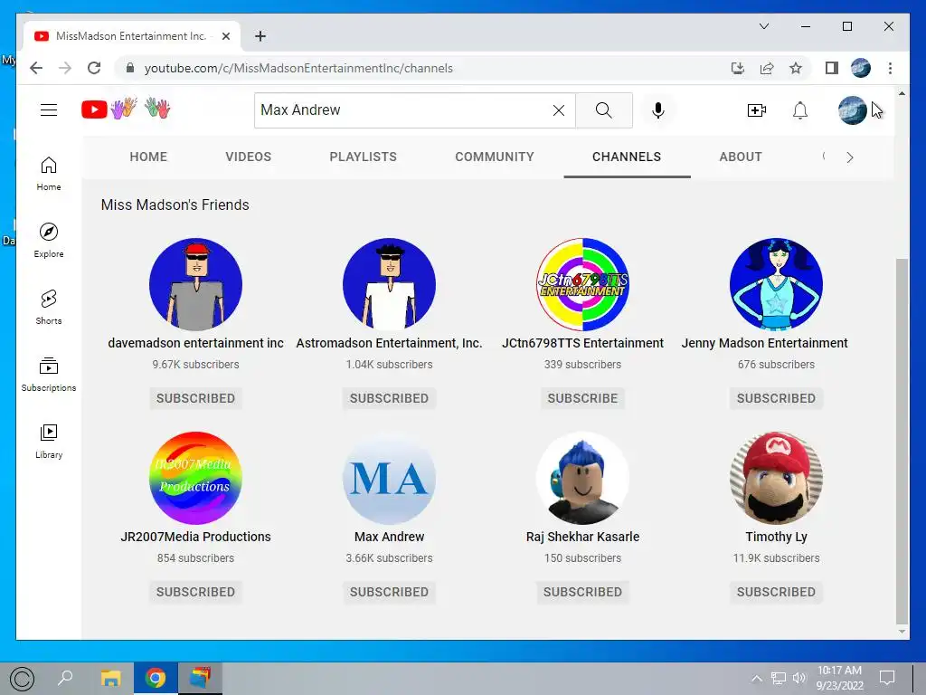926x695 pixels.
Task: Start voice search with the microphone
Action: pyautogui.click(x=658, y=109)
